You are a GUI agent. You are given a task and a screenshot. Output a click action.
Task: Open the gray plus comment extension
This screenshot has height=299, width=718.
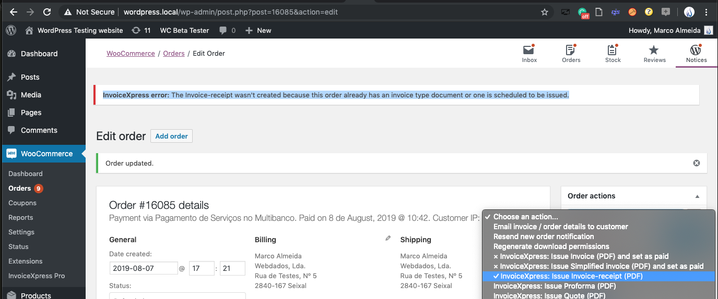coord(665,12)
